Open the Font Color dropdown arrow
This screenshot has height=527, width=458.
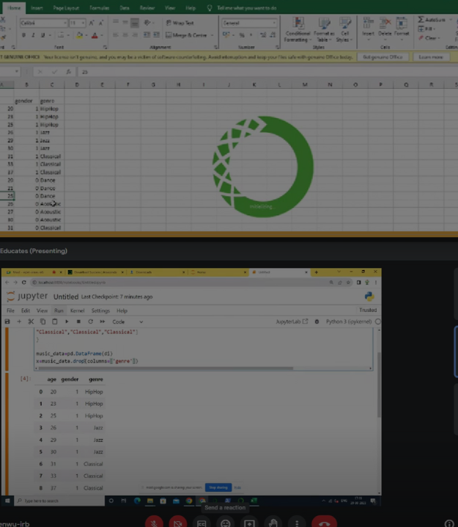(x=102, y=35)
